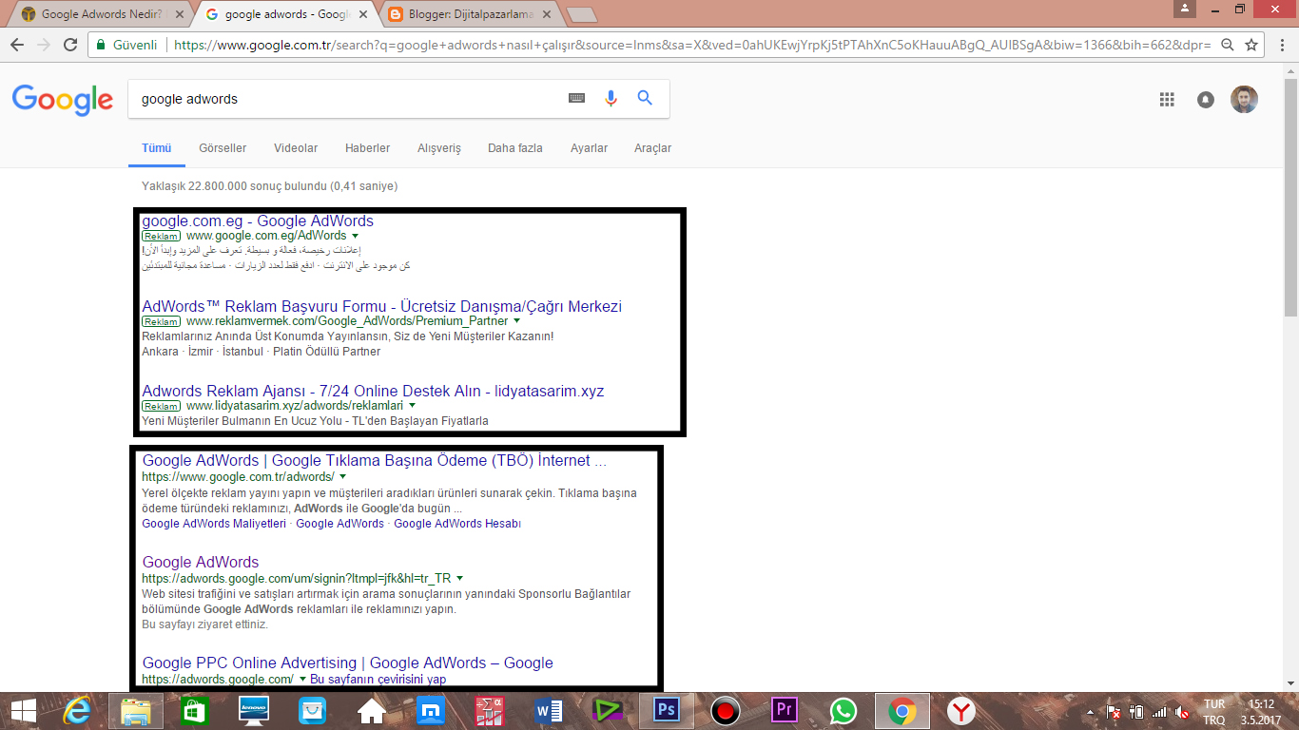Go back with the browser back arrow
The height and width of the screenshot is (730, 1299).
point(17,45)
